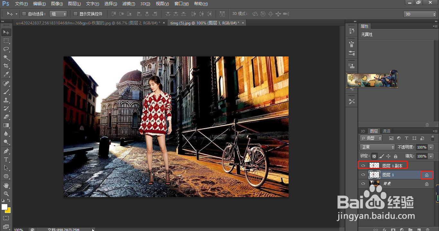The height and width of the screenshot is (231, 439).
Task: Switch to the 3D panel tab
Action: click(x=363, y=131)
